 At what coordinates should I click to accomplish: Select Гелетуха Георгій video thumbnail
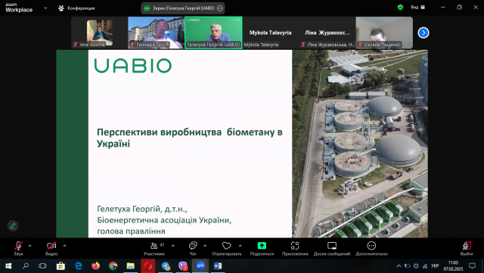(213, 33)
